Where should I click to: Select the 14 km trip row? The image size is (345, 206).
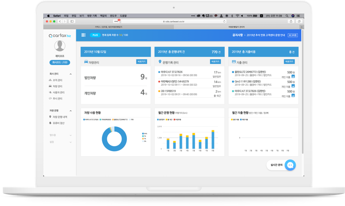coord(189,84)
